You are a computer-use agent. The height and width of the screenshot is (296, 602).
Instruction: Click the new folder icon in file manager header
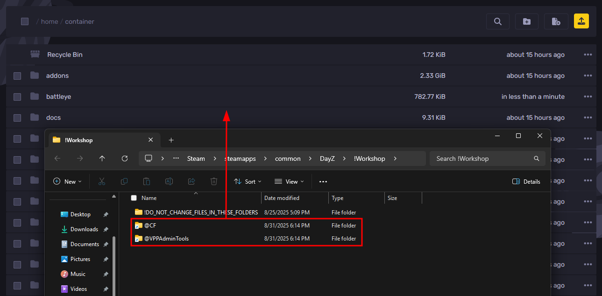tap(527, 21)
